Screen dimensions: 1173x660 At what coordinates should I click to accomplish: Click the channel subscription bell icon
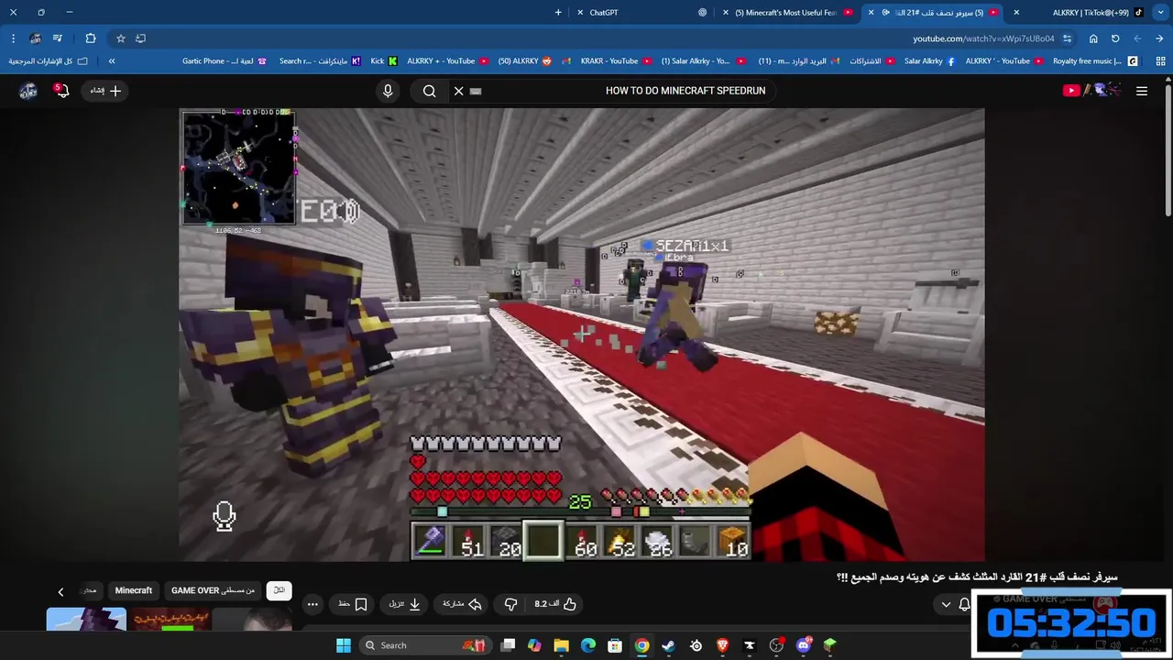[964, 604]
